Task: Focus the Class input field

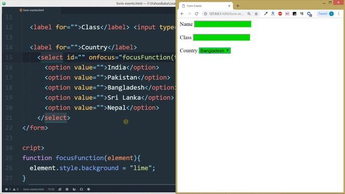Action: (x=222, y=37)
